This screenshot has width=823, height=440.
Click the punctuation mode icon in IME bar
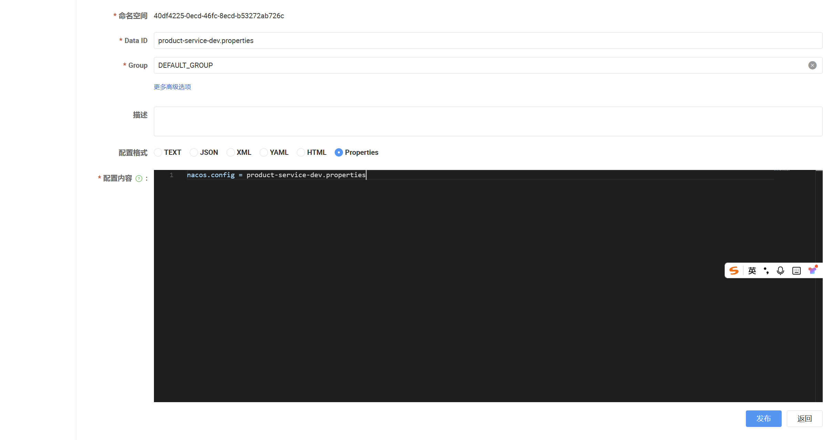766,271
